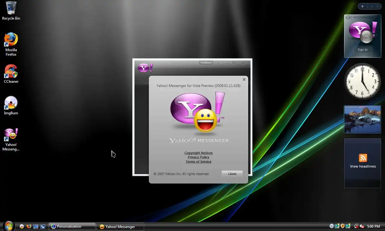Go to previous sidebar gadget page arrow

coord(372,6)
